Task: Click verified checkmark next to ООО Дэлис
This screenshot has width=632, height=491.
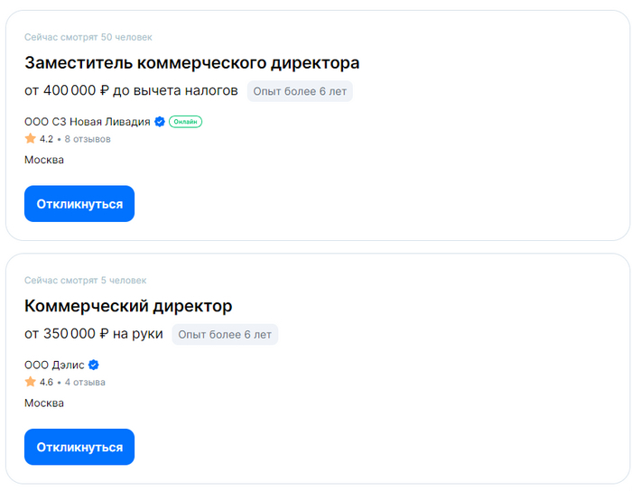Action: (94, 365)
